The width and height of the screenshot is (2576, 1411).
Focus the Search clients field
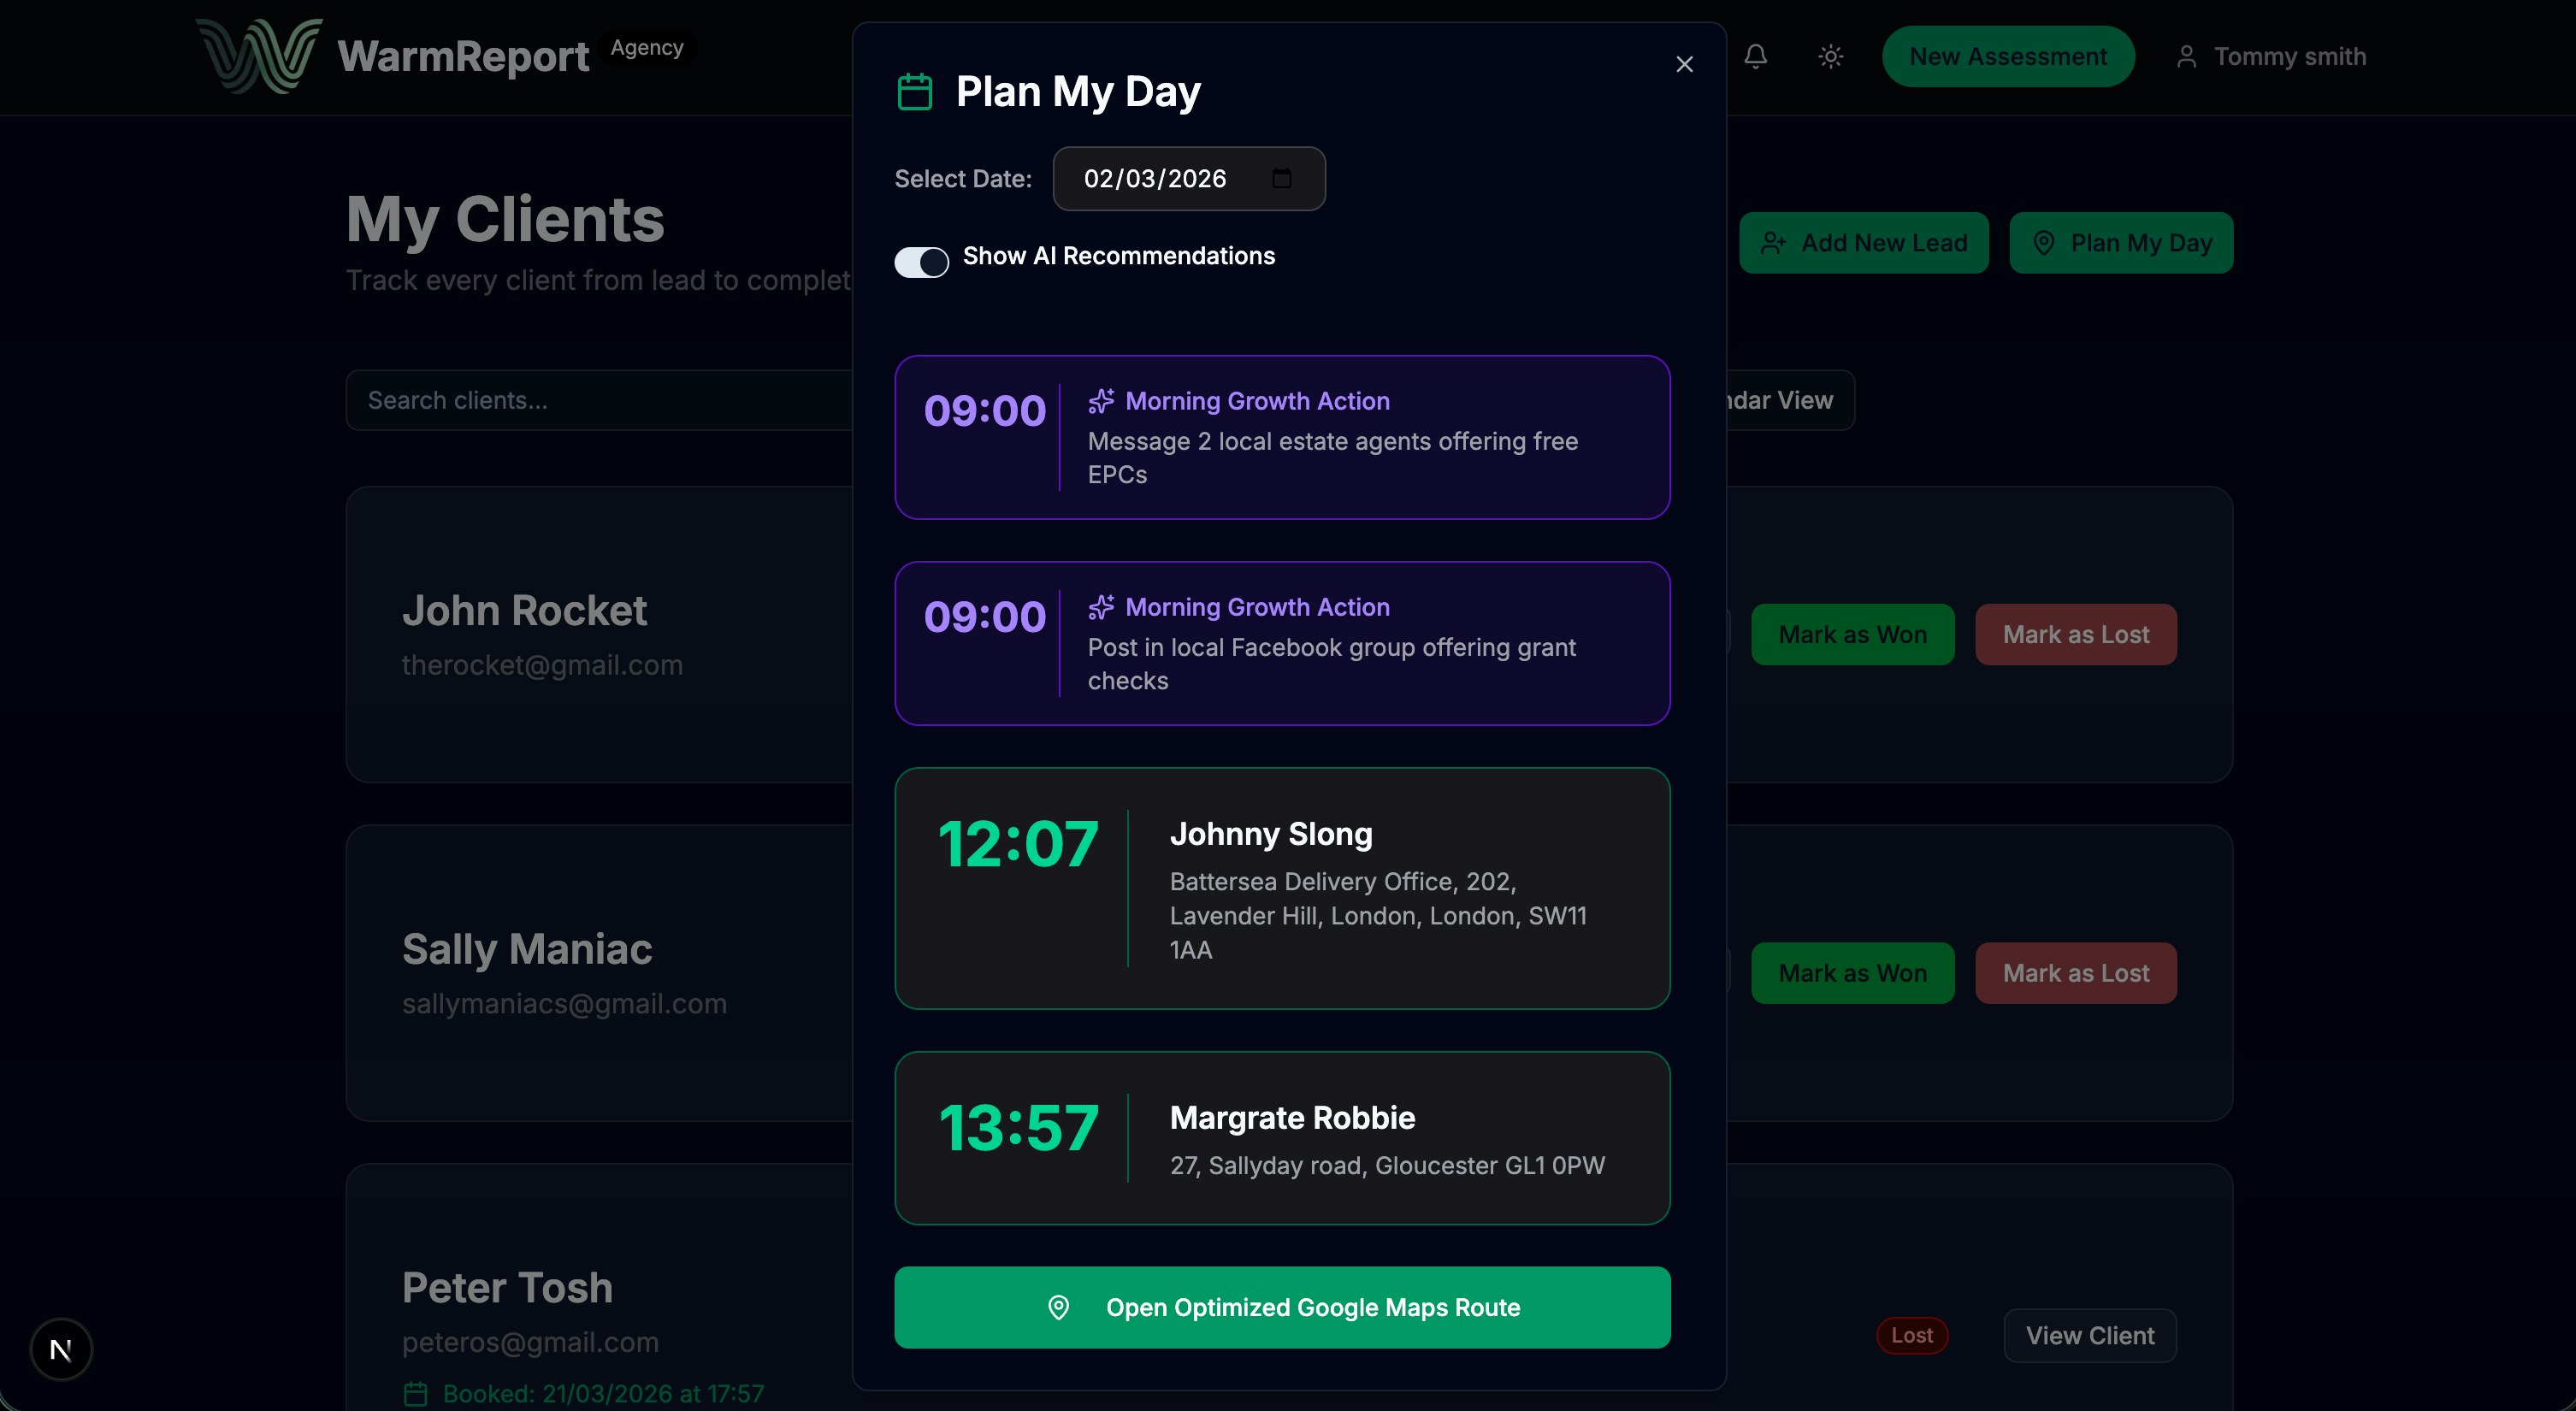600,400
